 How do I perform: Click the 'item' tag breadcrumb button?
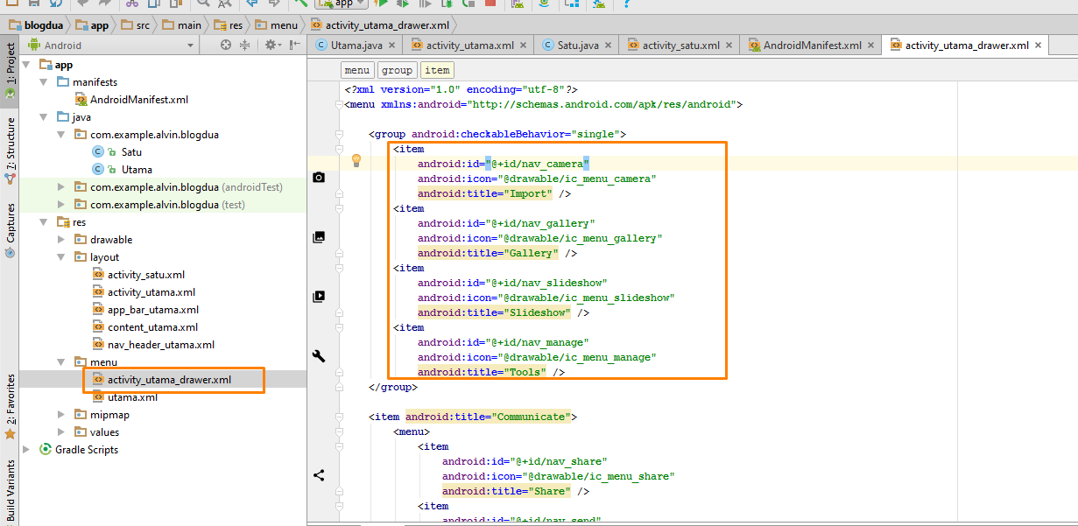click(437, 71)
